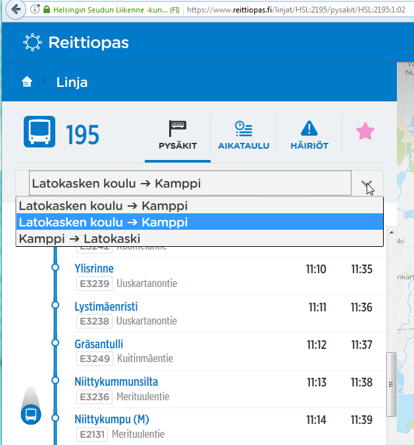Click stop code E3238
Image resolution: width=414 pixels, height=445 pixels.
point(95,321)
